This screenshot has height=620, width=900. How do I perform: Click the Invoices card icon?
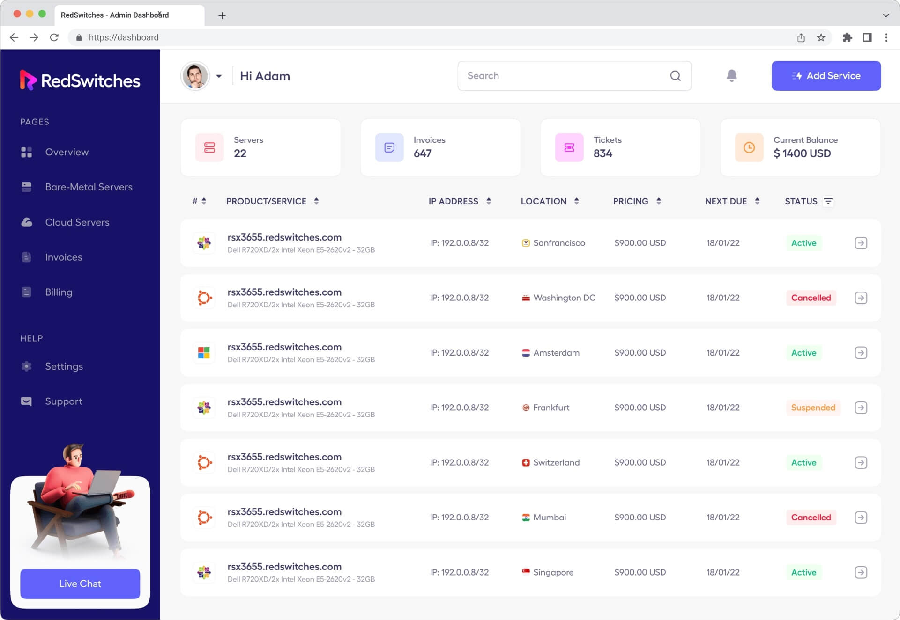pyautogui.click(x=389, y=147)
